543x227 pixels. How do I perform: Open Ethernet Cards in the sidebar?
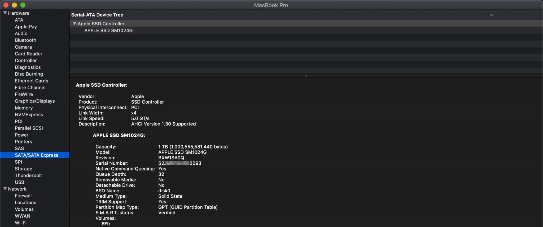click(31, 81)
